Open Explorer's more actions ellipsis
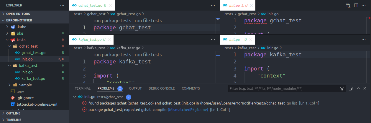Viewport: 371px width, 123px height. pos(62,6)
